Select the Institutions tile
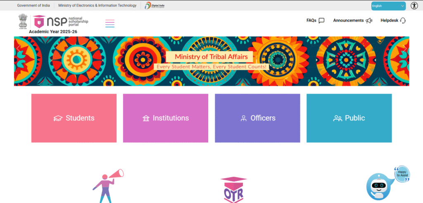The height and width of the screenshot is (203, 423). click(x=166, y=118)
